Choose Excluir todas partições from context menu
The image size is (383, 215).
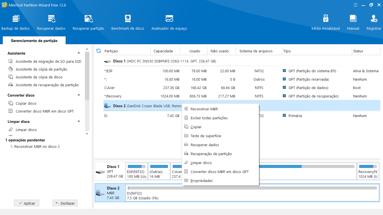tap(209, 118)
